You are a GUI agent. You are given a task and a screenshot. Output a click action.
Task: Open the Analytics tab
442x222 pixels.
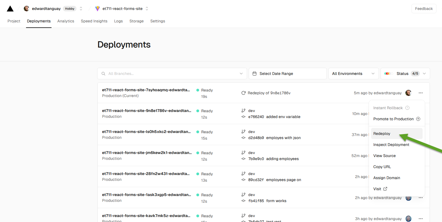(x=66, y=21)
